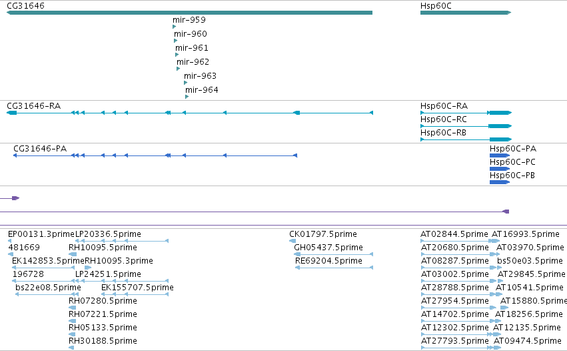Click the Hsp60C-RC transcript label
This screenshot has width=567, height=351.
tap(443, 119)
